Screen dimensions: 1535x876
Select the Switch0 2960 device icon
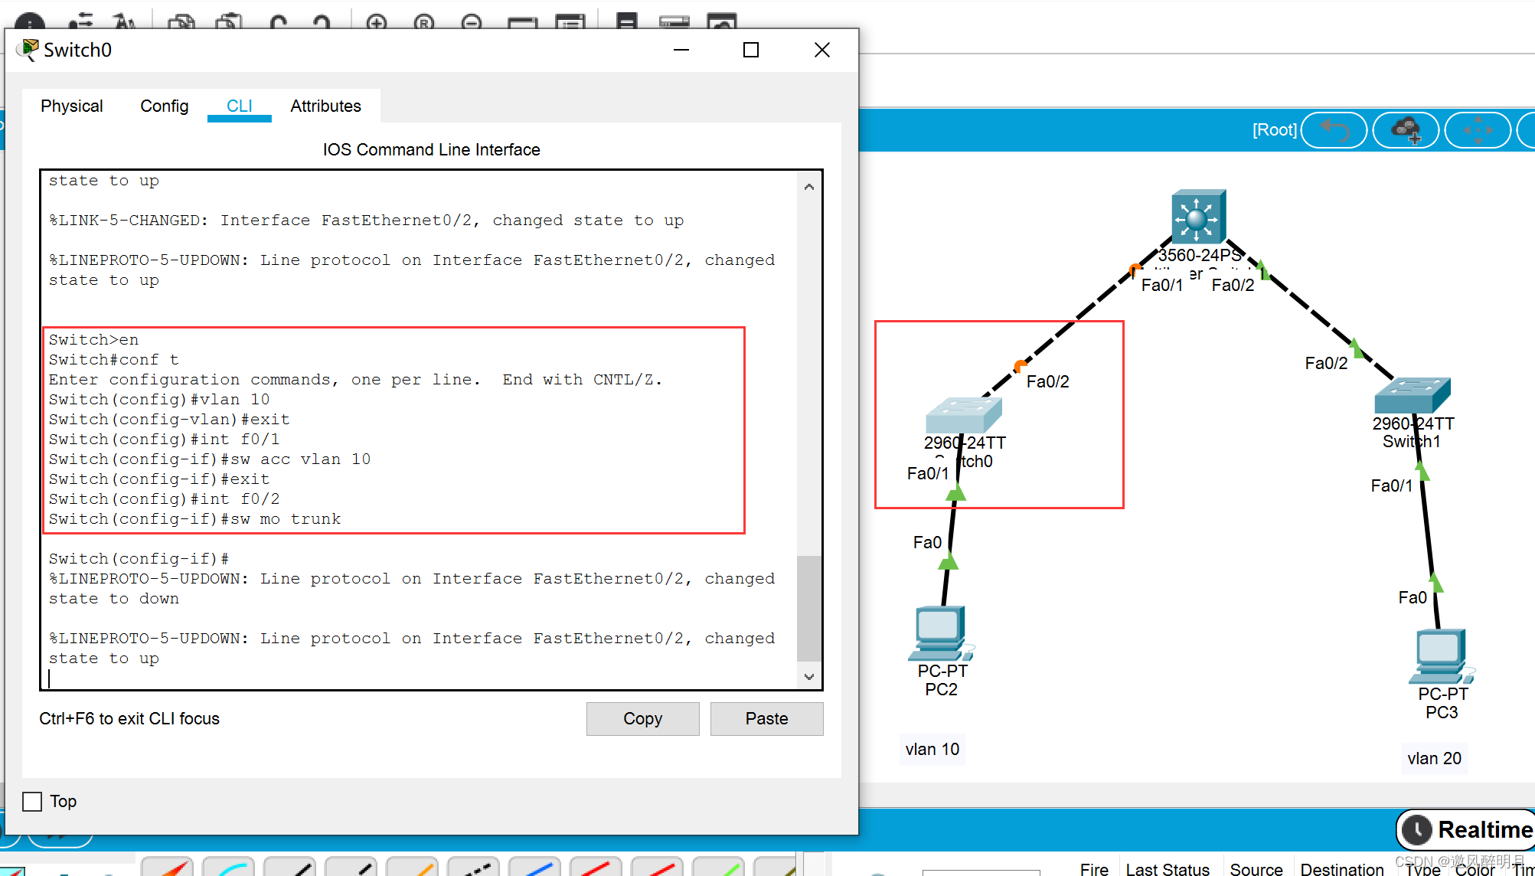[963, 415]
